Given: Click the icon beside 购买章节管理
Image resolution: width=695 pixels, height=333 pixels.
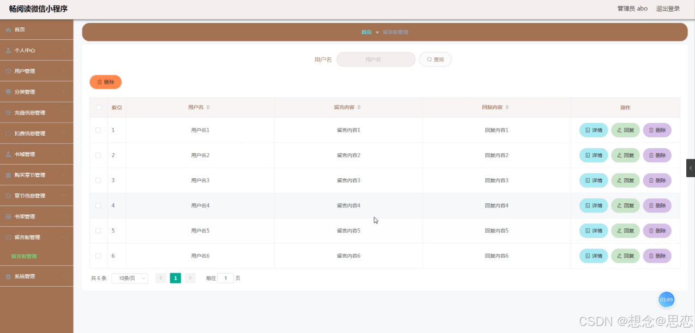Looking at the screenshot, I should 8,175.
